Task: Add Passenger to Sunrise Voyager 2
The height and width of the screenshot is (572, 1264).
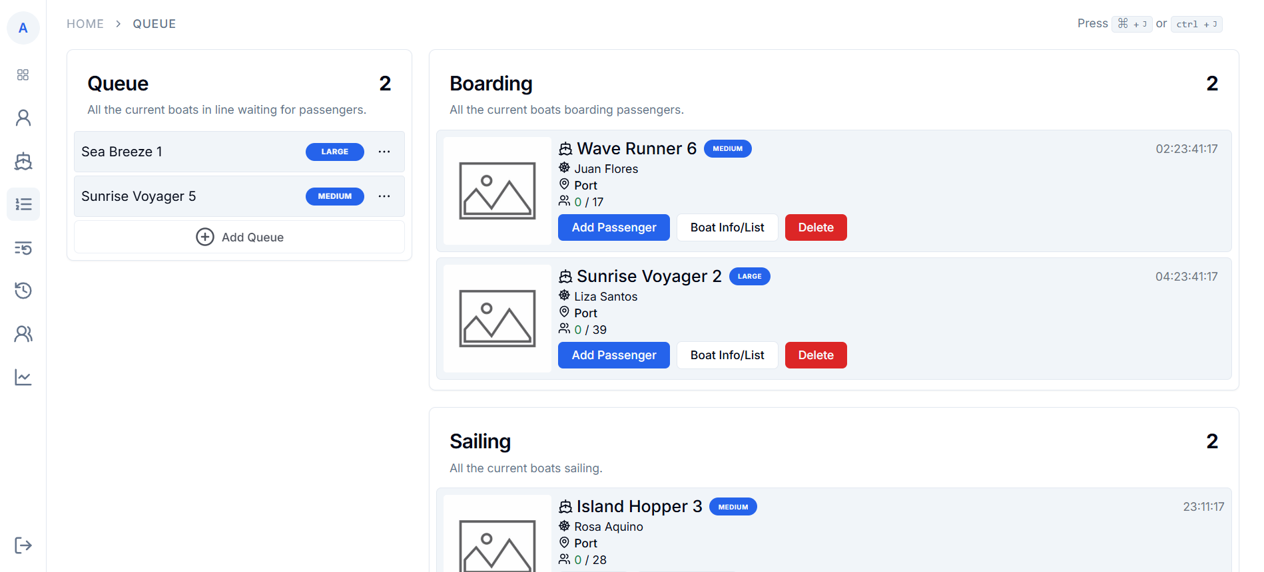Action: click(614, 355)
